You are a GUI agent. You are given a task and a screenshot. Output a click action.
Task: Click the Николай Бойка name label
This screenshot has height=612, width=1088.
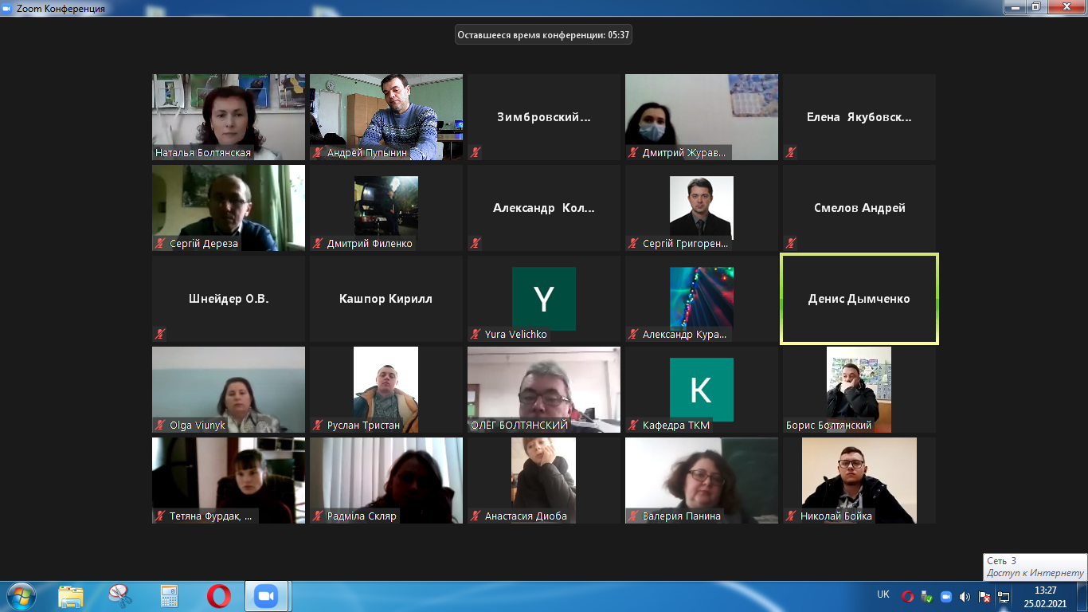836,516
